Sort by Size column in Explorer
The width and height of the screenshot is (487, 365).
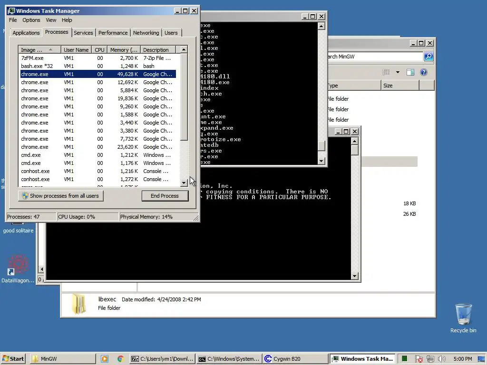[400, 86]
